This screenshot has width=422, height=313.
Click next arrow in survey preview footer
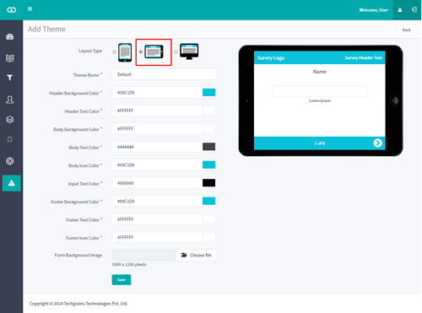point(377,143)
